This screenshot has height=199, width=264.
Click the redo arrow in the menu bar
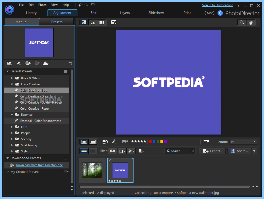tap(87, 5)
